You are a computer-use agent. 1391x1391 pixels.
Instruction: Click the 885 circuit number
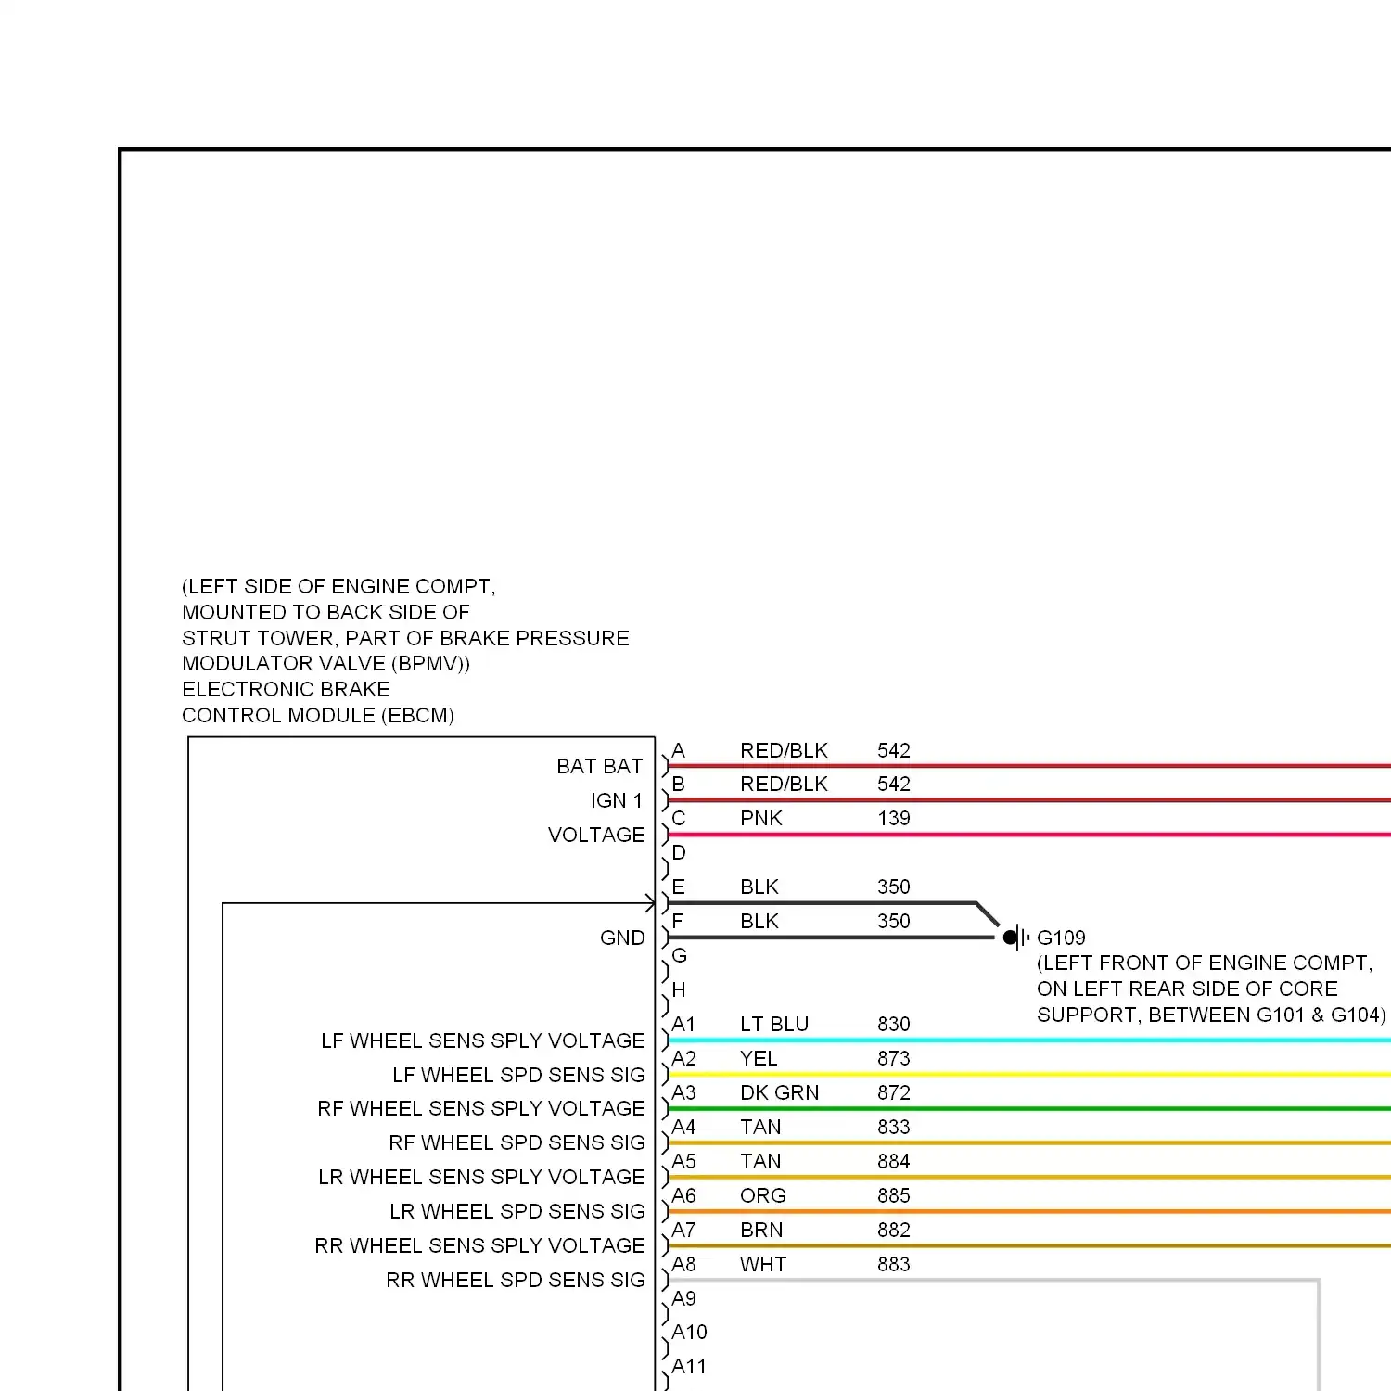(x=894, y=1195)
